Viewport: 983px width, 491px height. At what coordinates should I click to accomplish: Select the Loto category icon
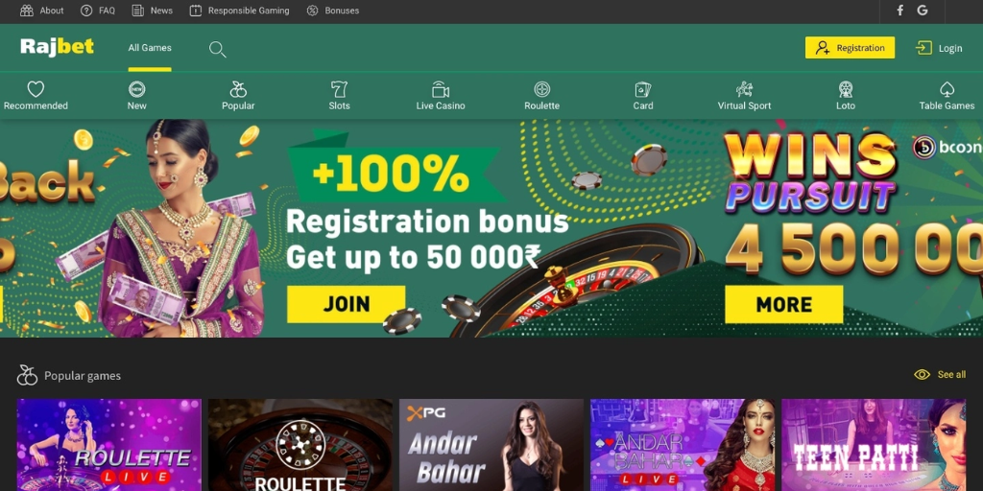tap(846, 89)
